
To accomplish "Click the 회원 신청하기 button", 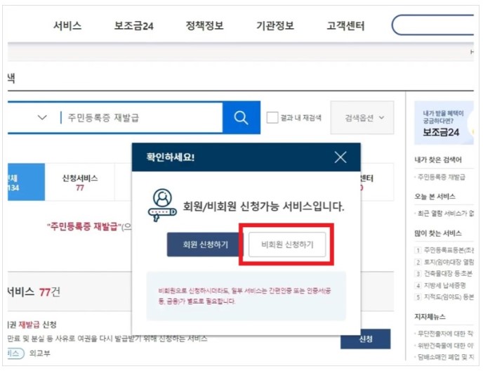I will (x=205, y=245).
